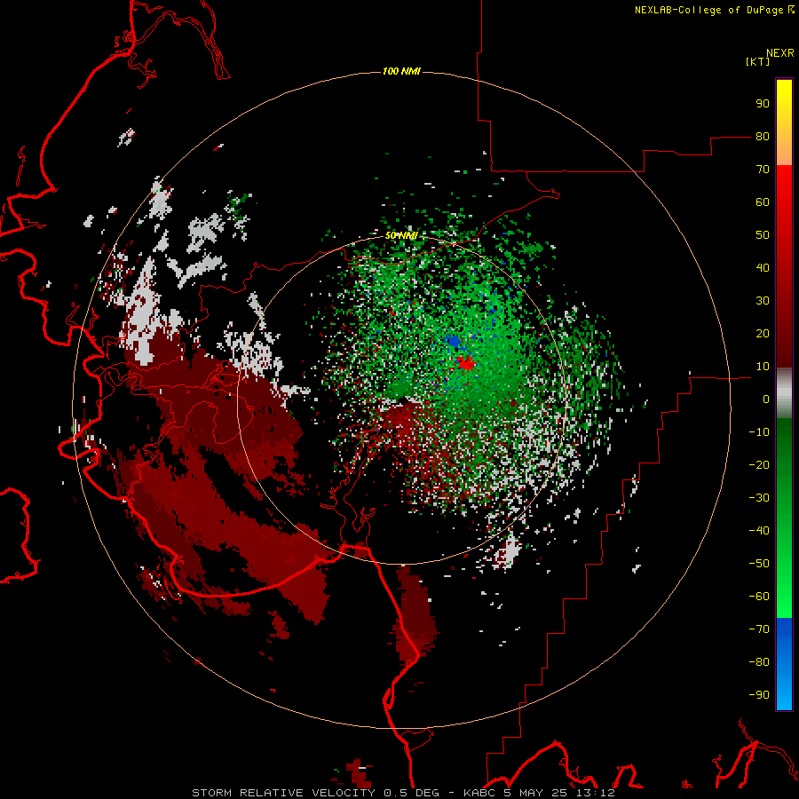Viewport: 799px width, 799px height.
Task: Click the "40" tick label on the velocity scale
Action: [763, 267]
